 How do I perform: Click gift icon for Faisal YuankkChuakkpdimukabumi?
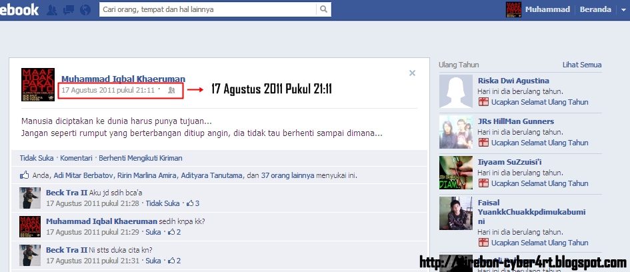pyautogui.click(x=483, y=243)
